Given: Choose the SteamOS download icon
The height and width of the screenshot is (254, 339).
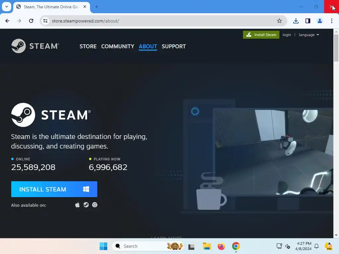Looking at the screenshot, I should 86,205.
